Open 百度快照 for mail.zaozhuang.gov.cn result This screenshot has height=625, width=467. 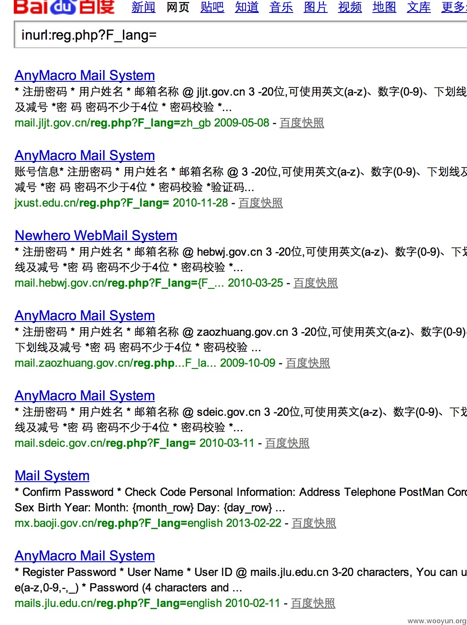coord(308,363)
